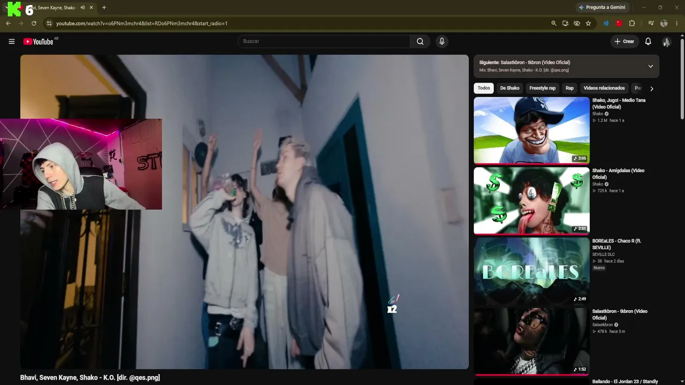Click the 478 k views text

click(602, 332)
